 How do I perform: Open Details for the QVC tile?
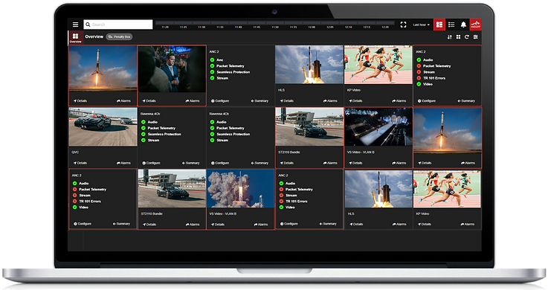click(x=80, y=163)
